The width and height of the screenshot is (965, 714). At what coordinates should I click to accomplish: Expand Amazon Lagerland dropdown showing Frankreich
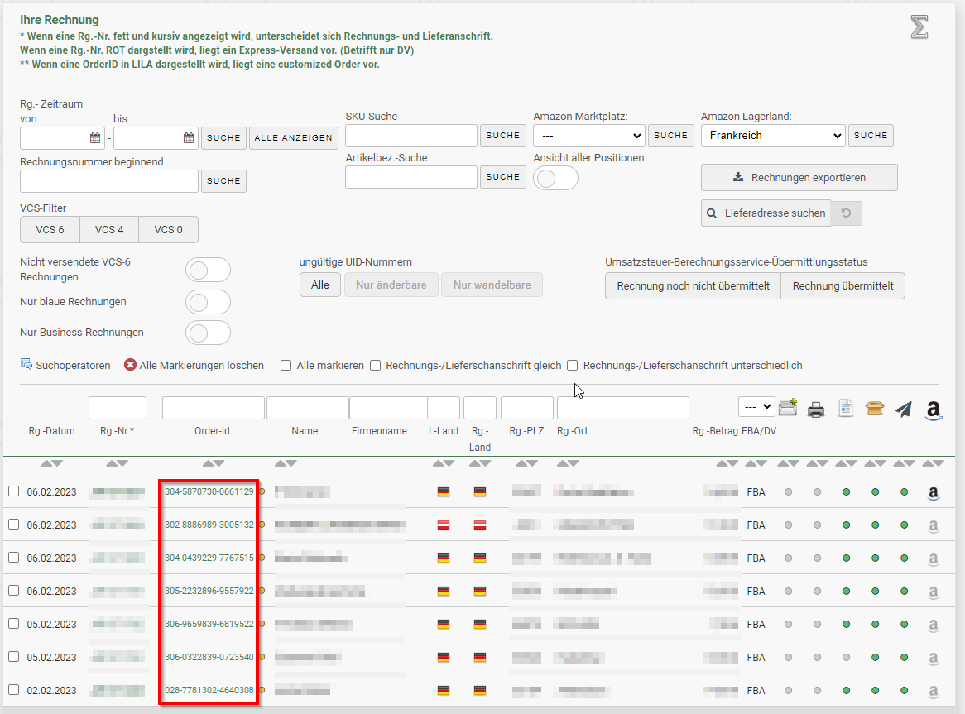pos(772,136)
